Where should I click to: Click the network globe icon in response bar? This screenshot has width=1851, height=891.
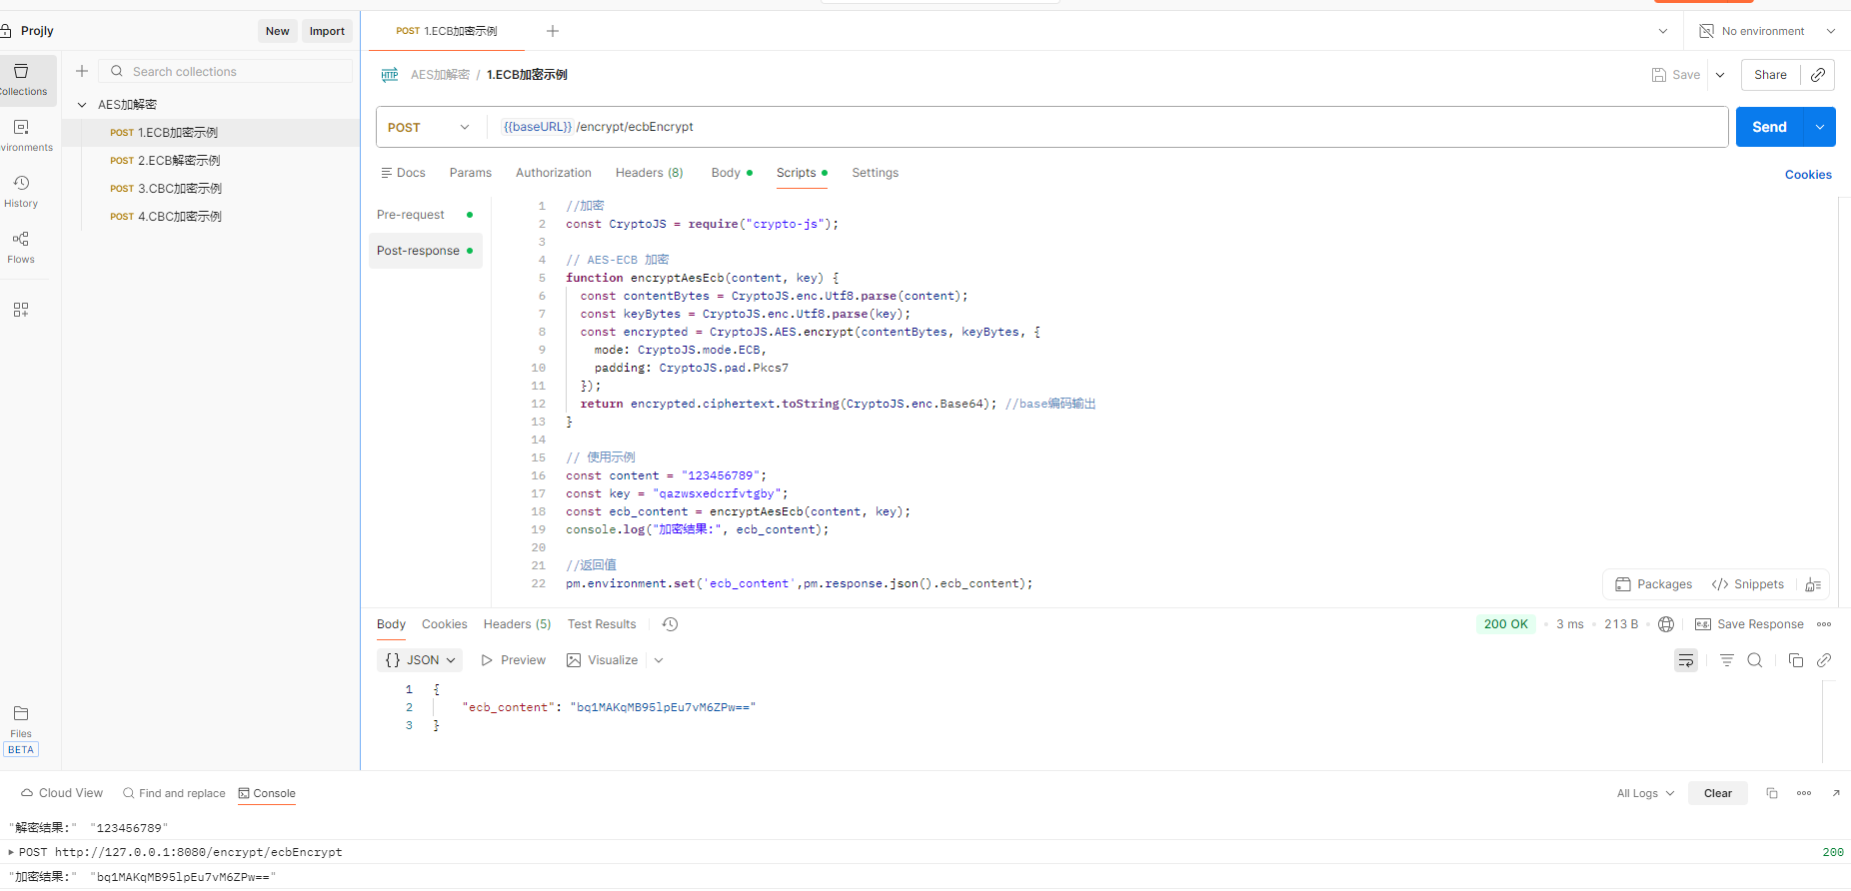1666,624
